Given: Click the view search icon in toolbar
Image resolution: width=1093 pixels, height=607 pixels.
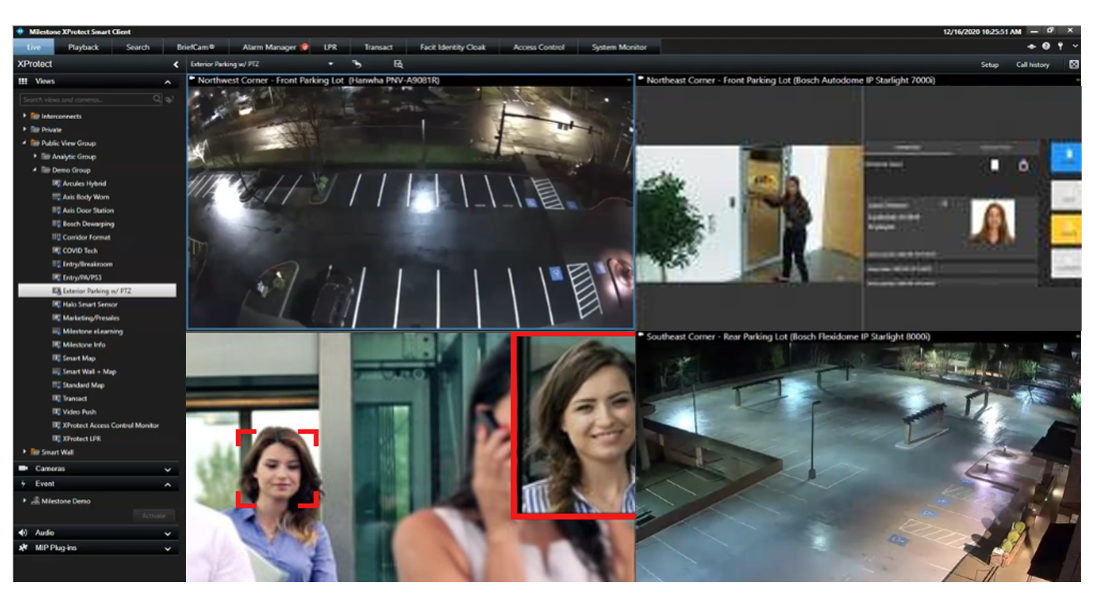Looking at the screenshot, I should [x=398, y=64].
